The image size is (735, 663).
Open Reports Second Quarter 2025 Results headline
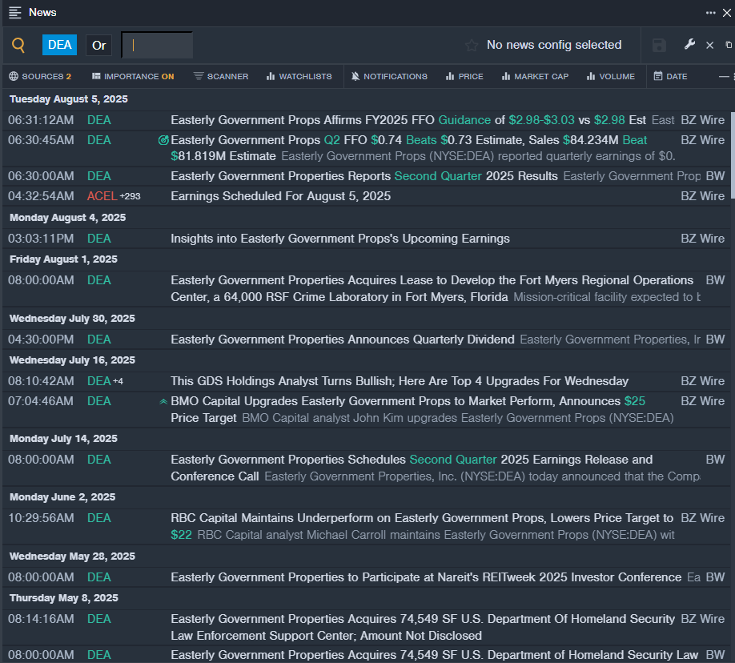364,176
